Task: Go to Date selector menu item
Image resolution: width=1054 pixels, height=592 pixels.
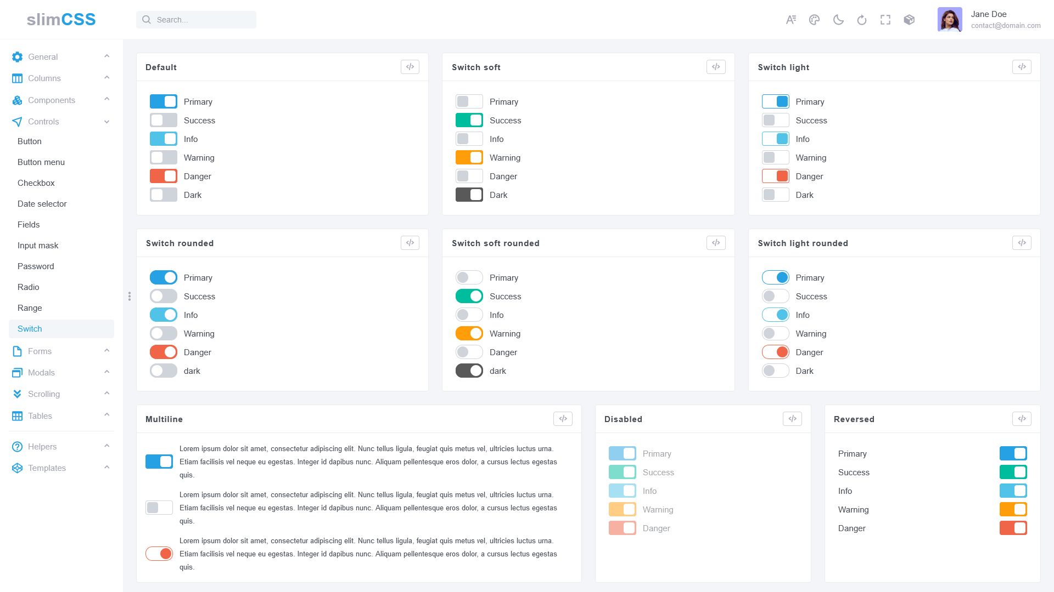Action: pos(42,204)
